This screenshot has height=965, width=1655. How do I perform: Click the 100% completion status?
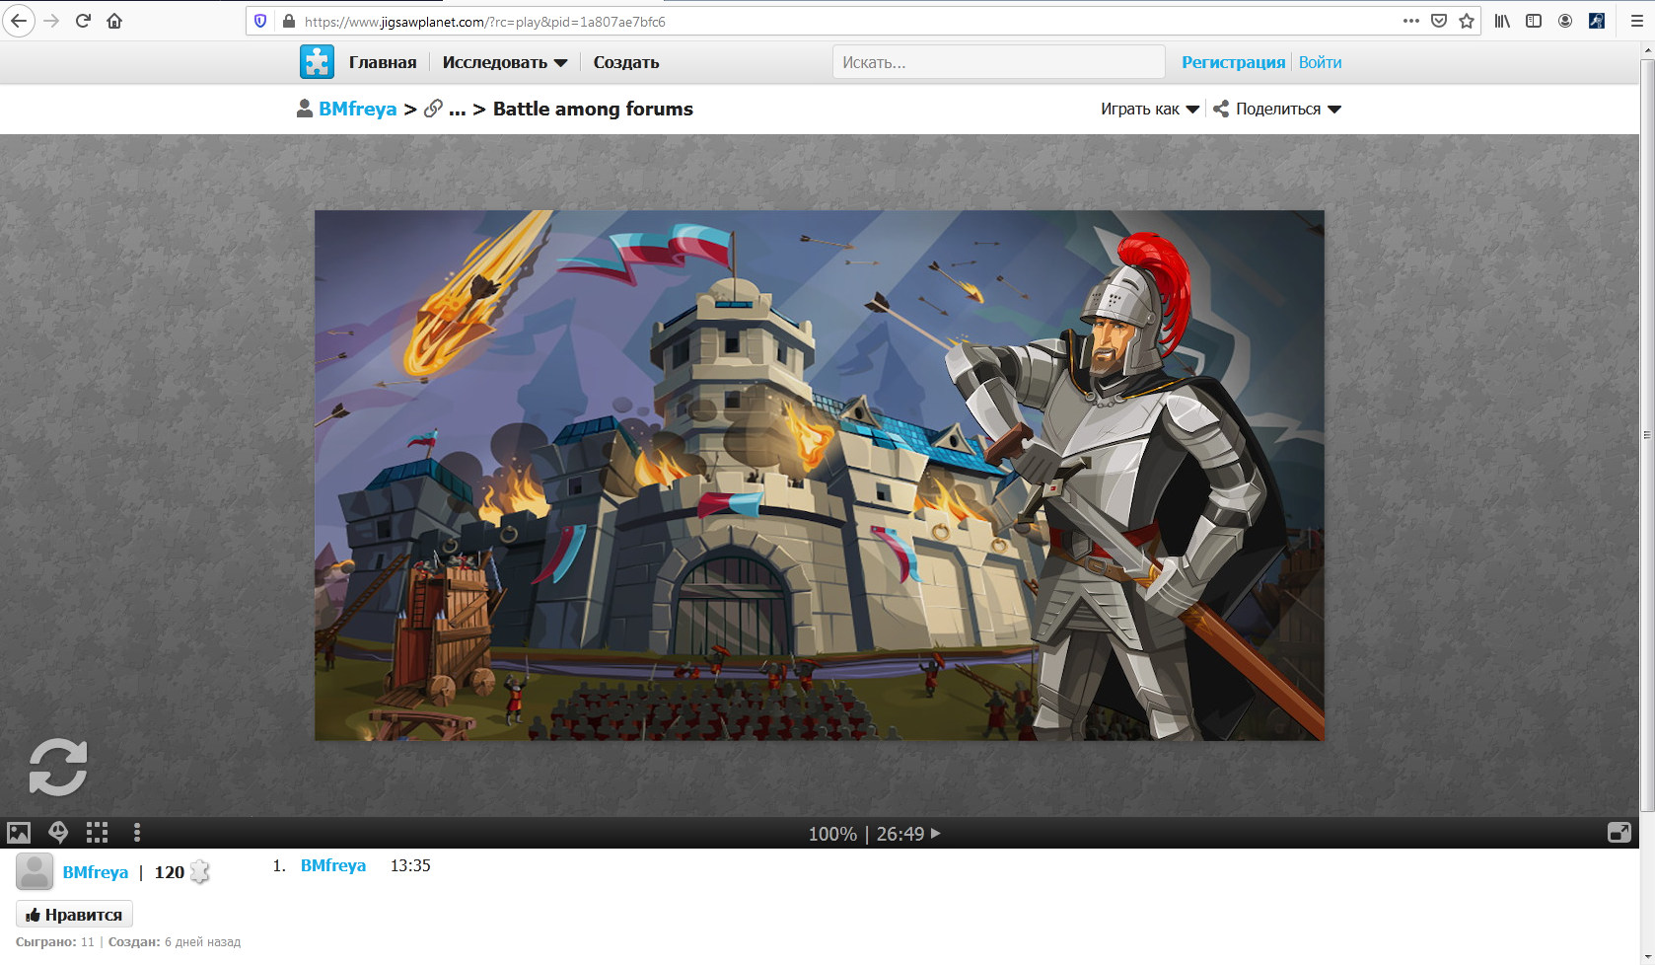(x=832, y=834)
